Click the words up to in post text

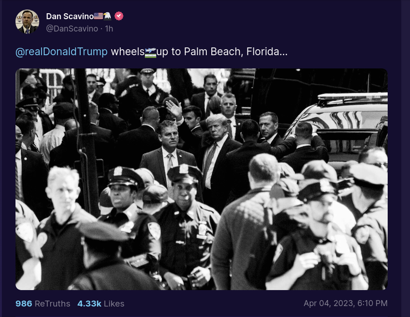click(169, 52)
